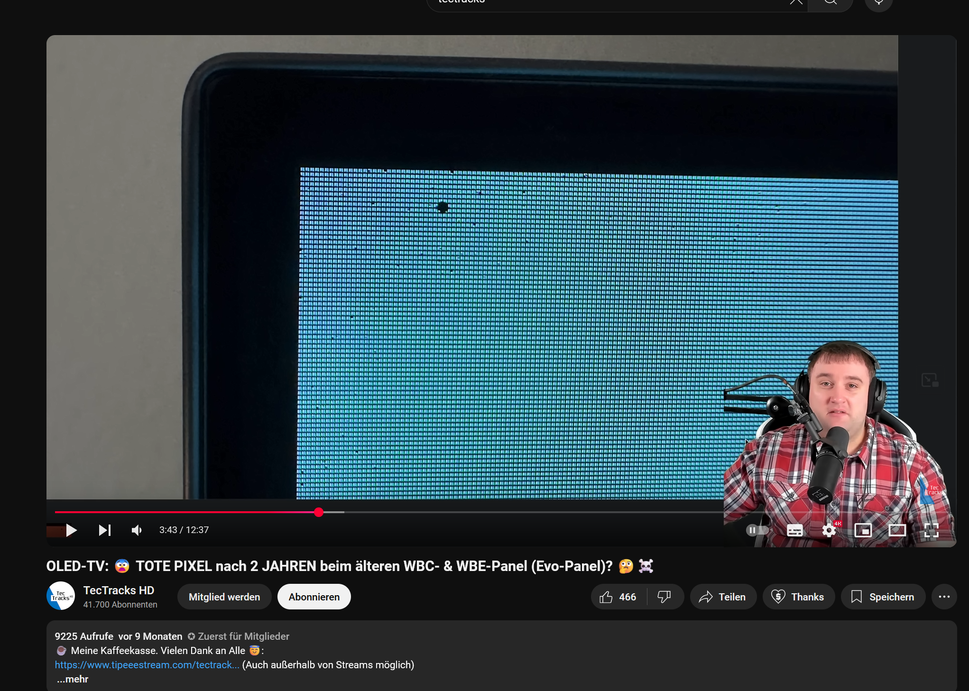Mute the video volume
The height and width of the screenshot is (691, 969).
pos(137,530)
